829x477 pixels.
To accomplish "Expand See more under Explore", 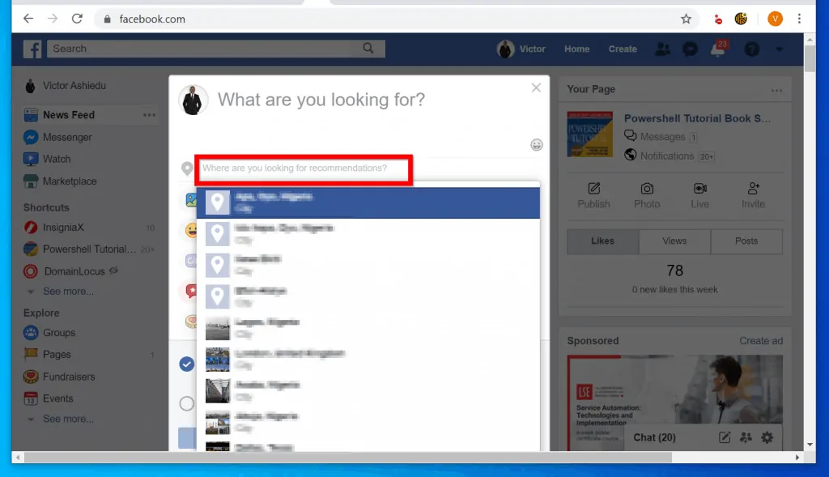I will 68,419.
